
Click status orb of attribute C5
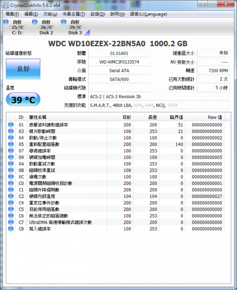(x=11, y=209)
